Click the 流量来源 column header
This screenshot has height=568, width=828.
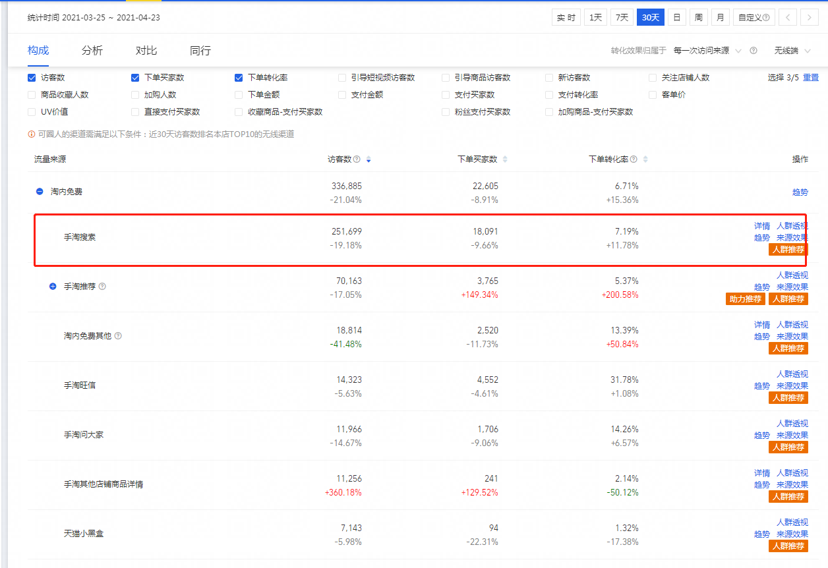coord(50,159)
